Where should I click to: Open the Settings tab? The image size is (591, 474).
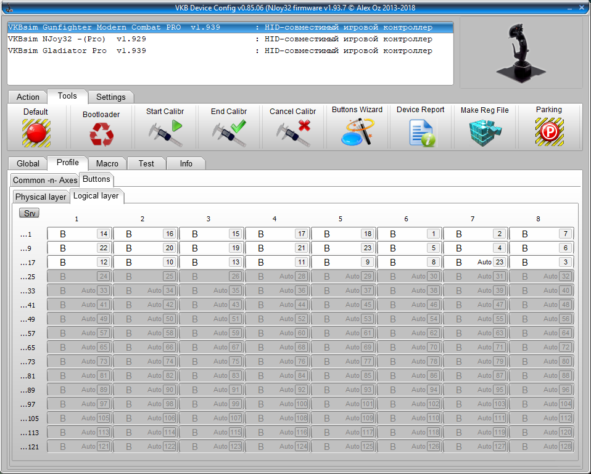(x=111, y=97)
